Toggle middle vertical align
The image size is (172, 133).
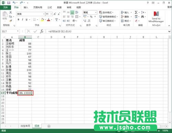[x=68, y=12]
